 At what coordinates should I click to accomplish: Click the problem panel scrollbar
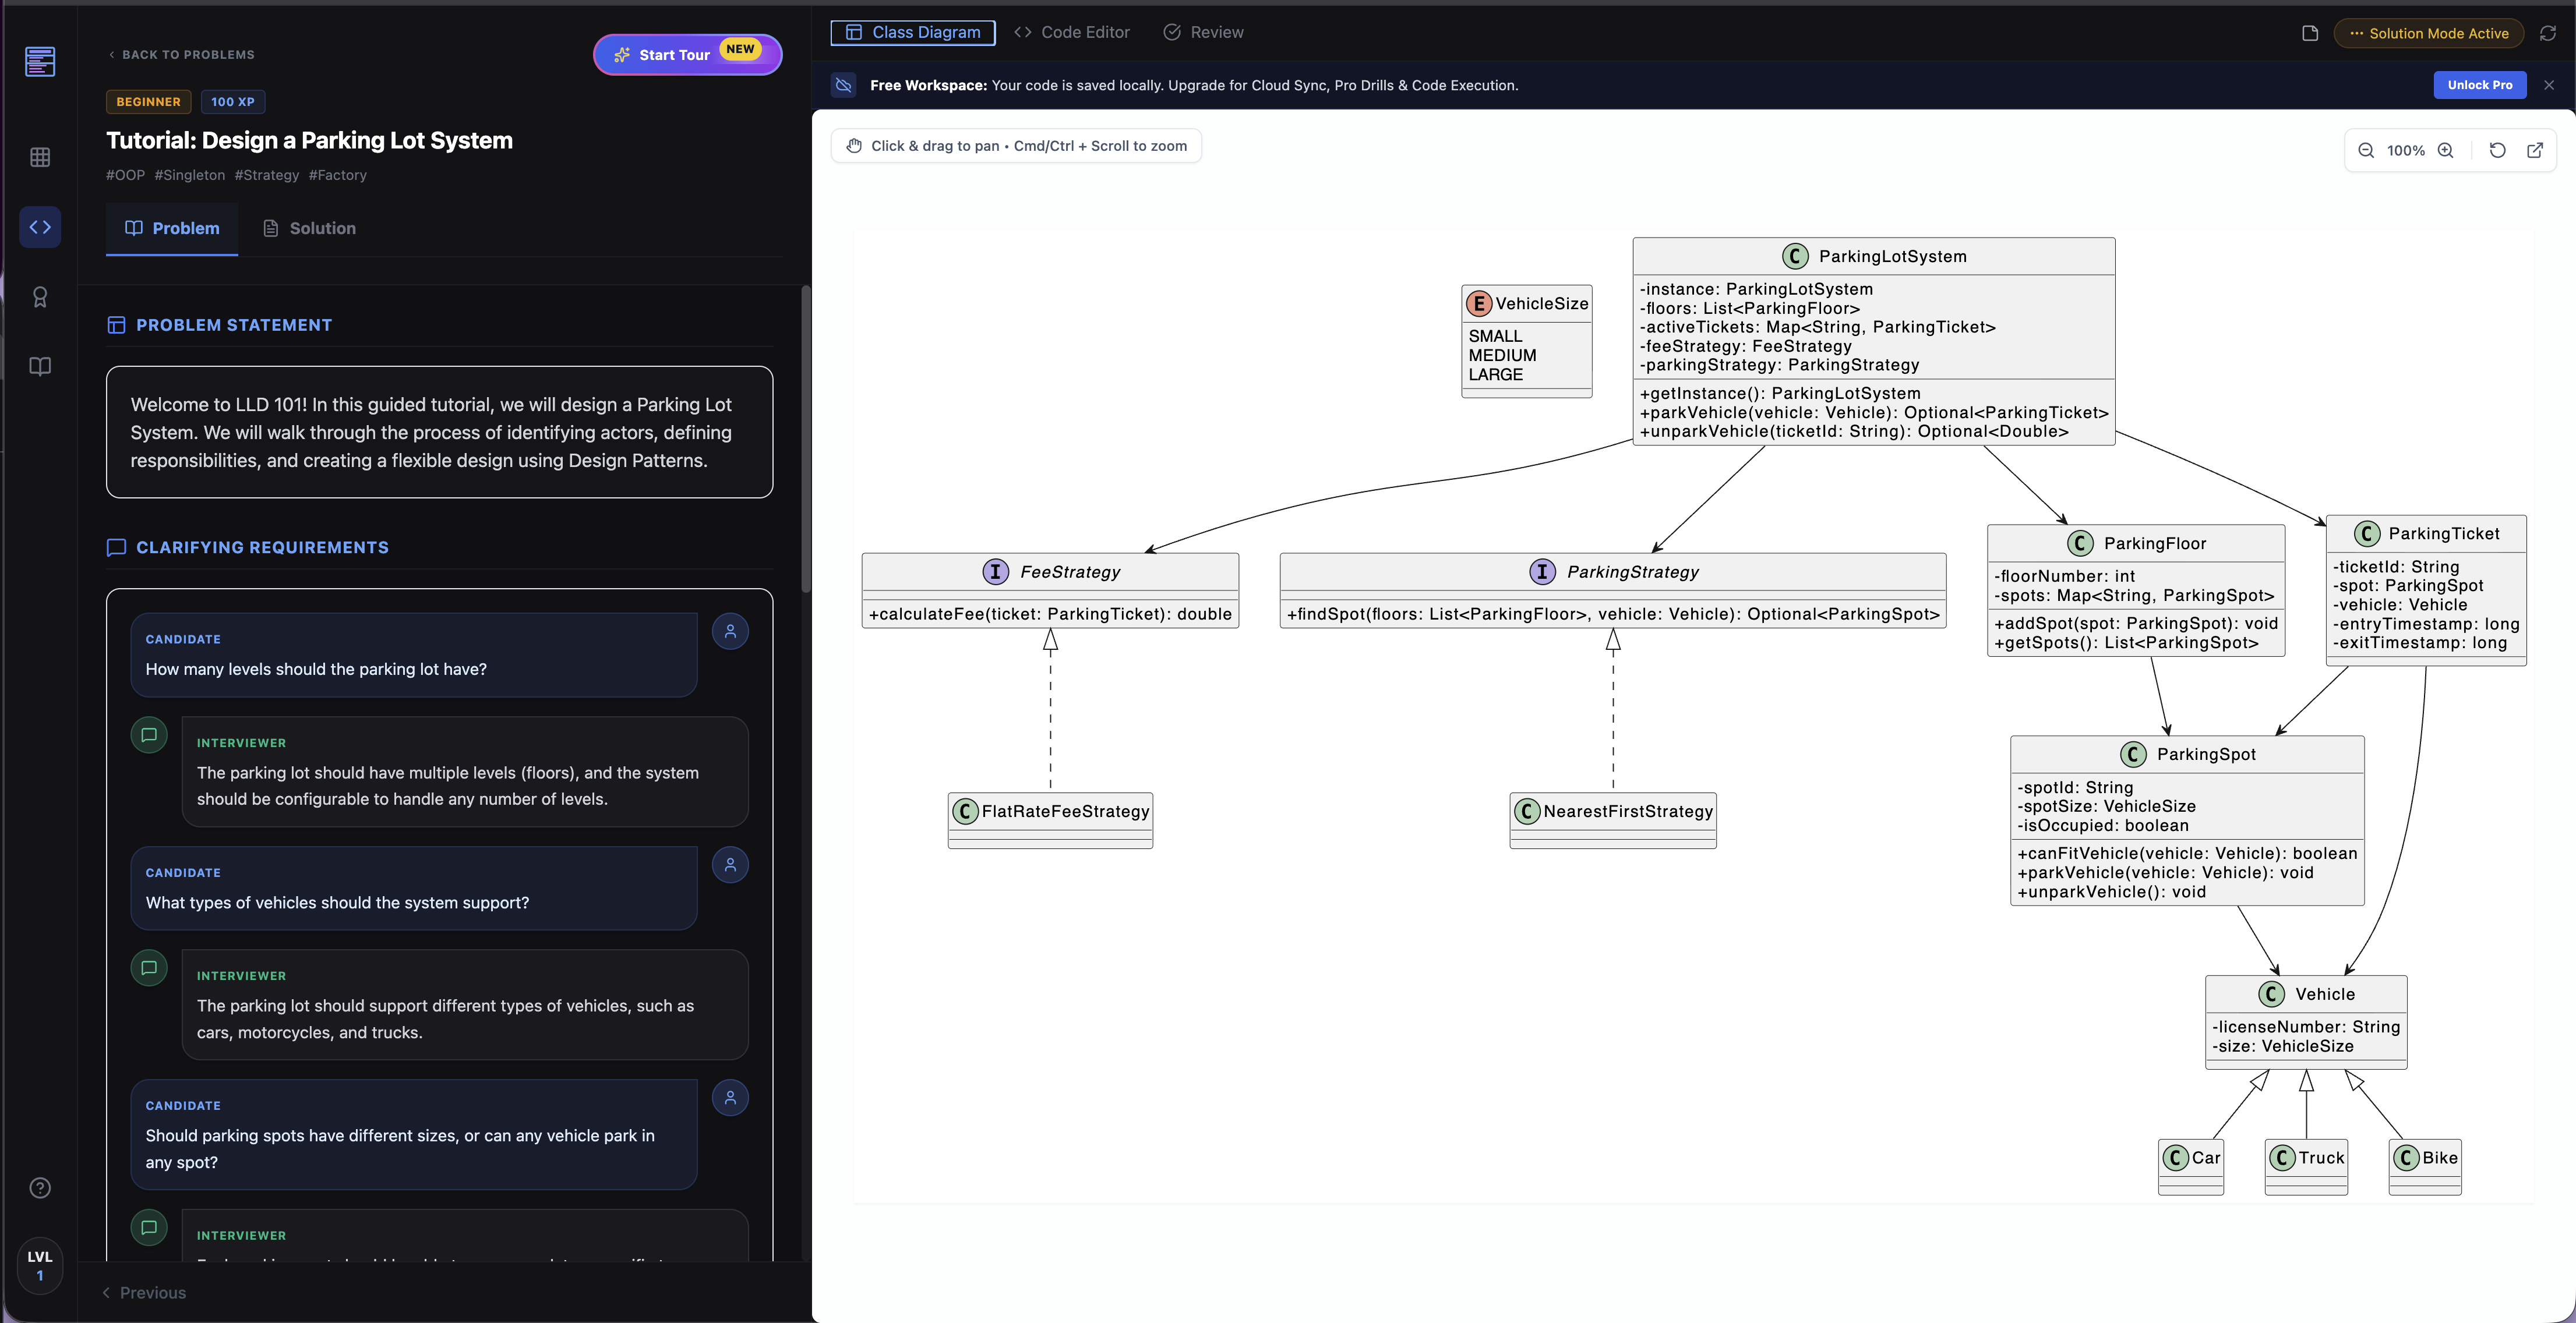(x=806, y=440)
